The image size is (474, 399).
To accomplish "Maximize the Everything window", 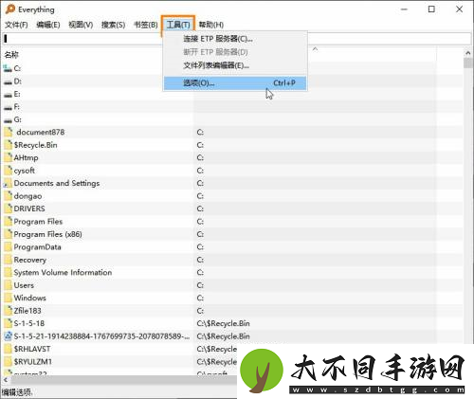I will coord(431,9).
